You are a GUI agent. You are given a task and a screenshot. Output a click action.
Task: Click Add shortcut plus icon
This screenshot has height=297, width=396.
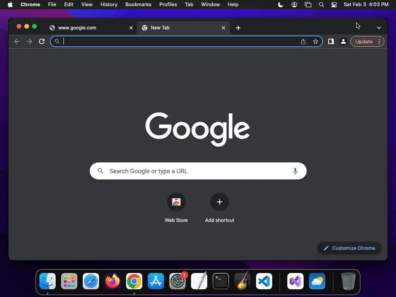pos(220,202)
